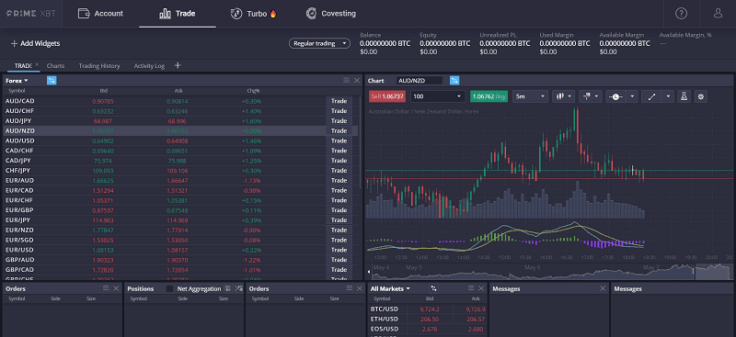736x337 pixels.
Task: Expand the Forex category dropdown
Action: pyautogui.click(x=17, y=81)
